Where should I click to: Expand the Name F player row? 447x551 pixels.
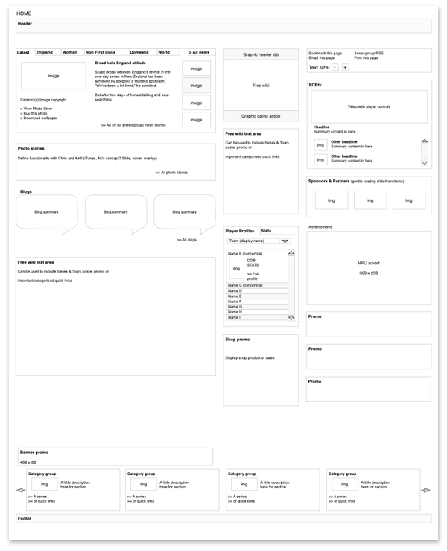257,302
